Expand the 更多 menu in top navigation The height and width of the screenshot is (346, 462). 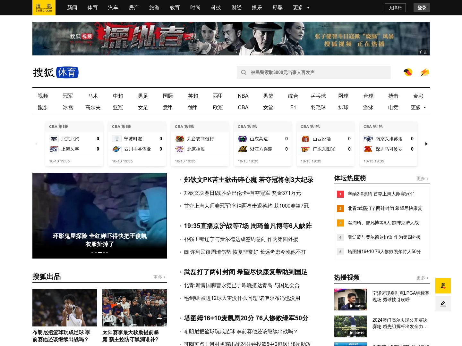[301, 8]
